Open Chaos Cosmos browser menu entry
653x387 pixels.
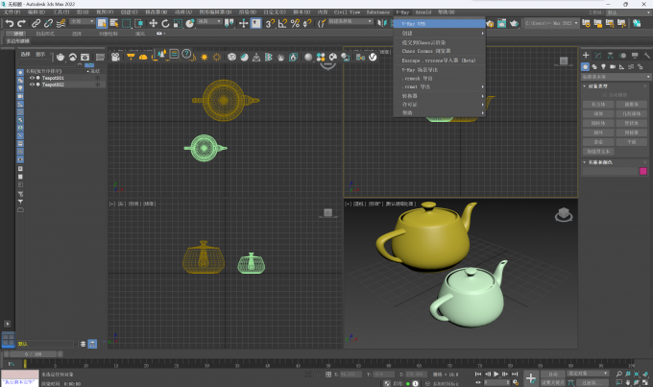(x=440, y=51)
